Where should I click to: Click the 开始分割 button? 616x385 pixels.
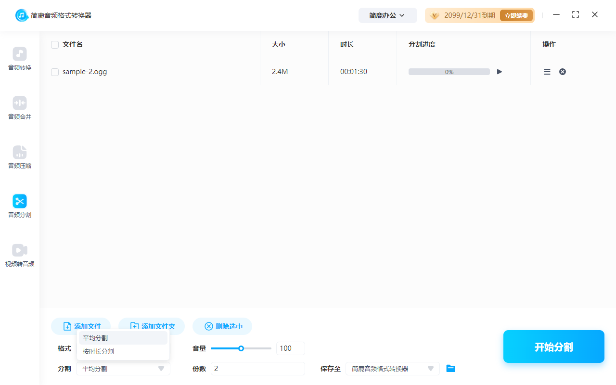(x=553, y=346)
